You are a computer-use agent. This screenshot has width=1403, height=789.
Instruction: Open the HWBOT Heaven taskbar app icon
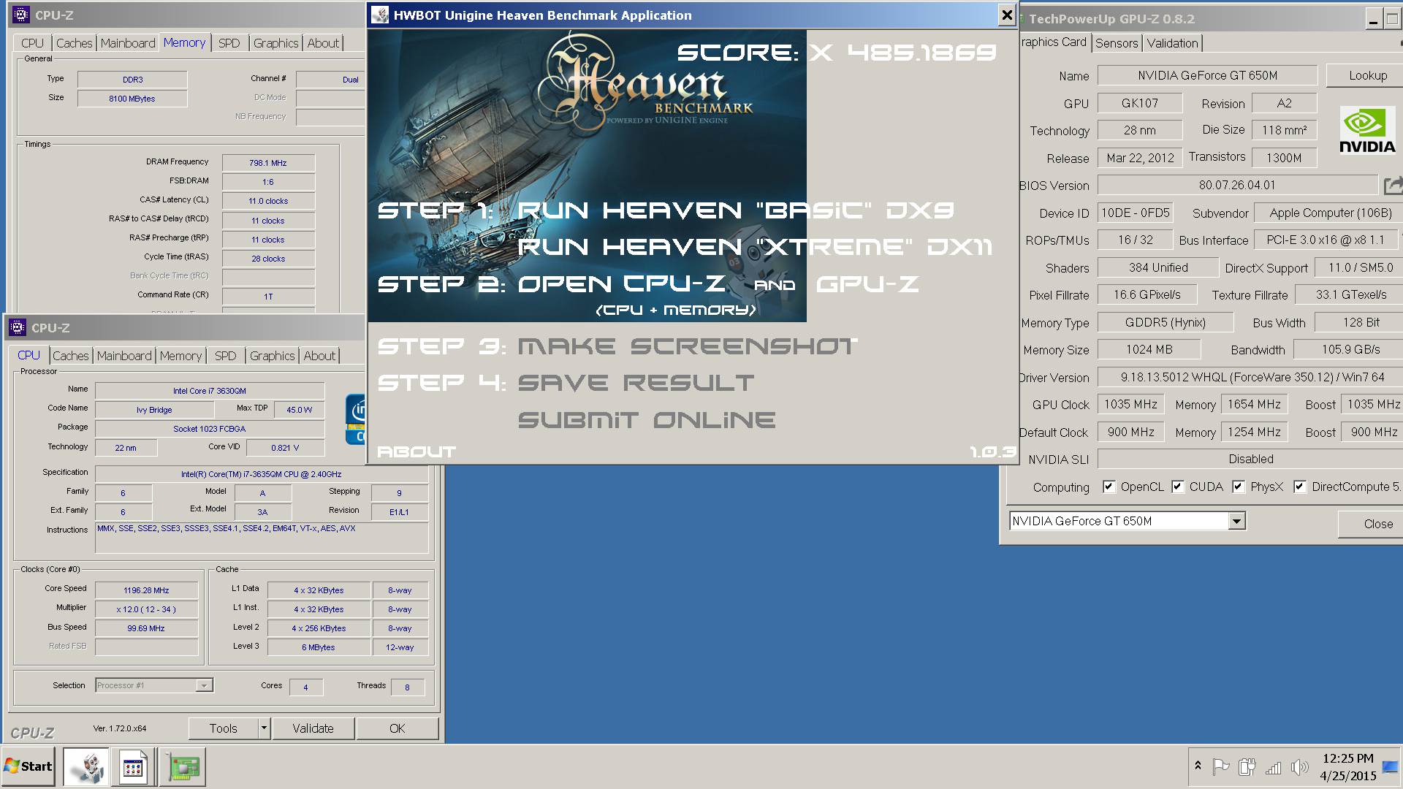(x=85, y=766)
